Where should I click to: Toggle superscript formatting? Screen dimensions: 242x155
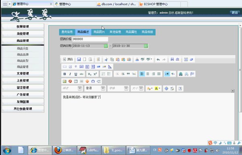95,74
